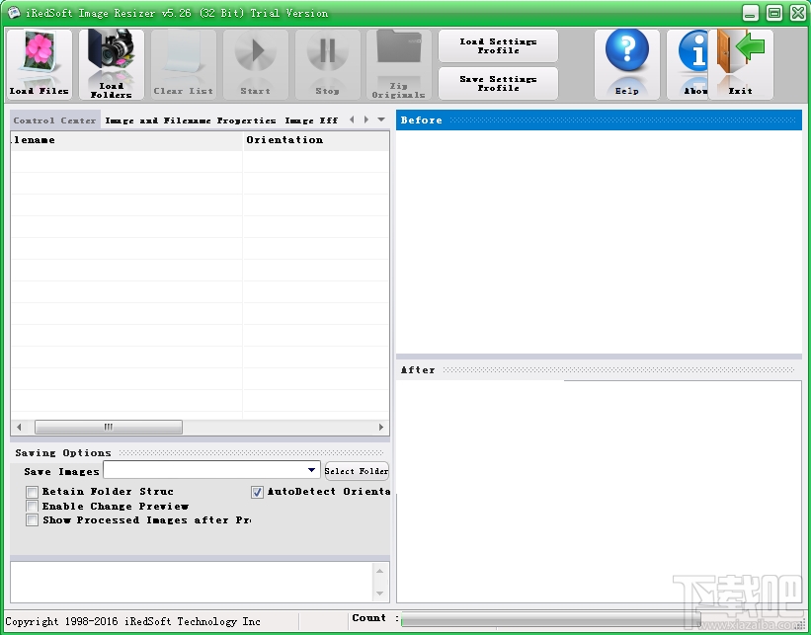Click the log text area

pos(192,583)
